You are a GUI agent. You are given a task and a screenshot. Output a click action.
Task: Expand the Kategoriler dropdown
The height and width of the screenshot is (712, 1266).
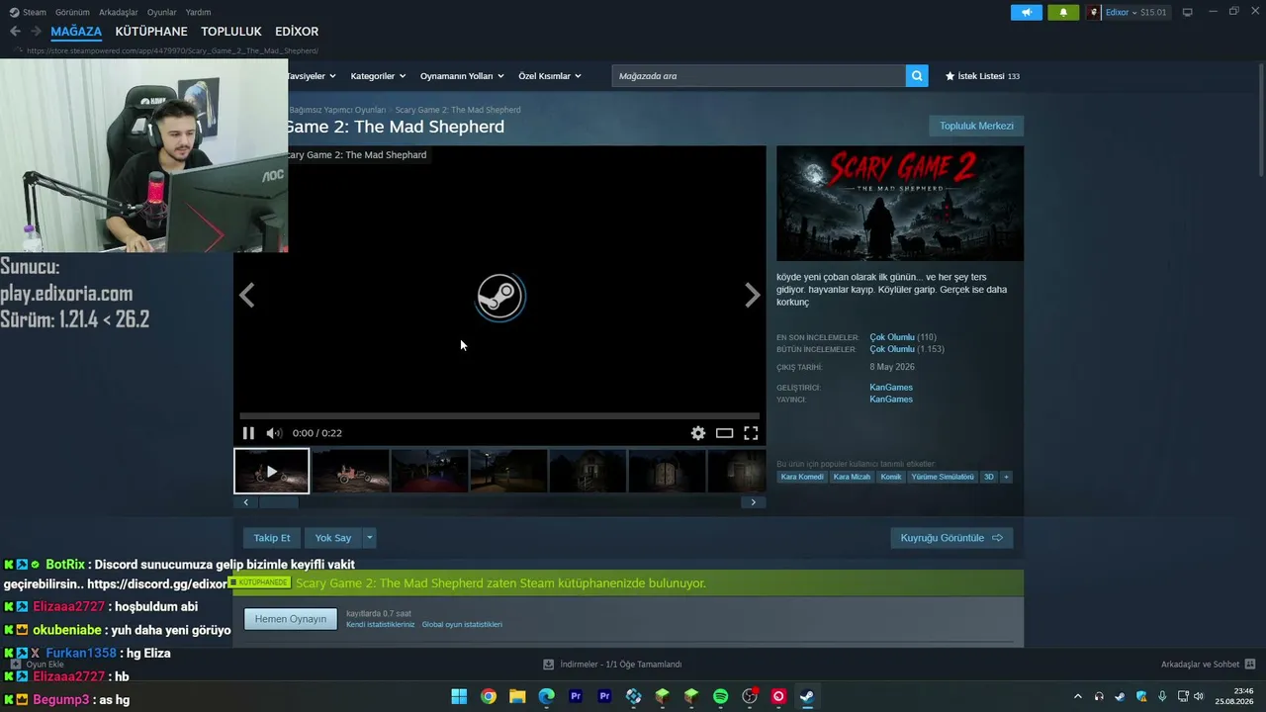tap(378, 76)
